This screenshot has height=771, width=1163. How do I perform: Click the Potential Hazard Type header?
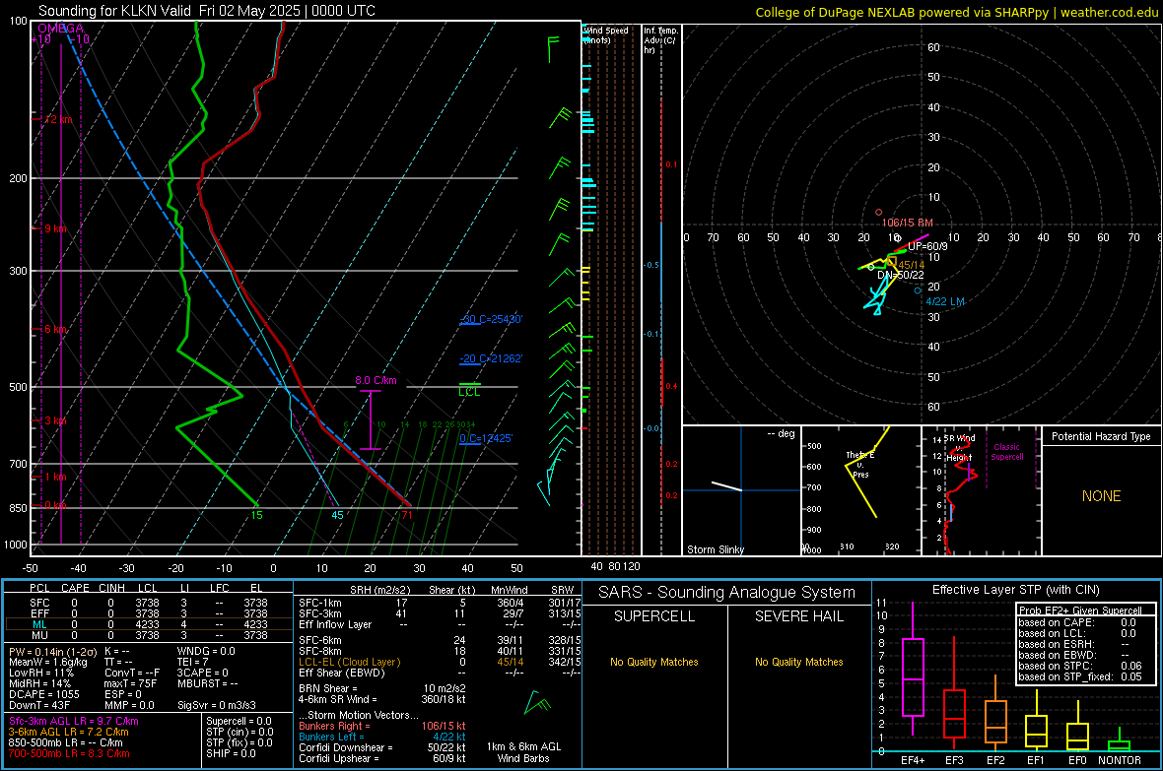point(1101,436)
